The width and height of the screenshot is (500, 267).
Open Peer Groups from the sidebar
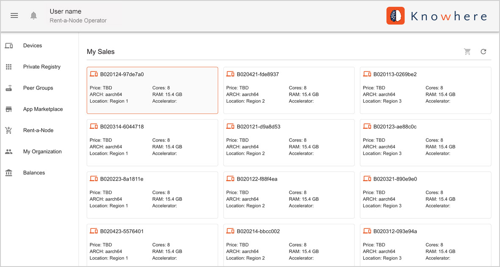tap(38, 88)
